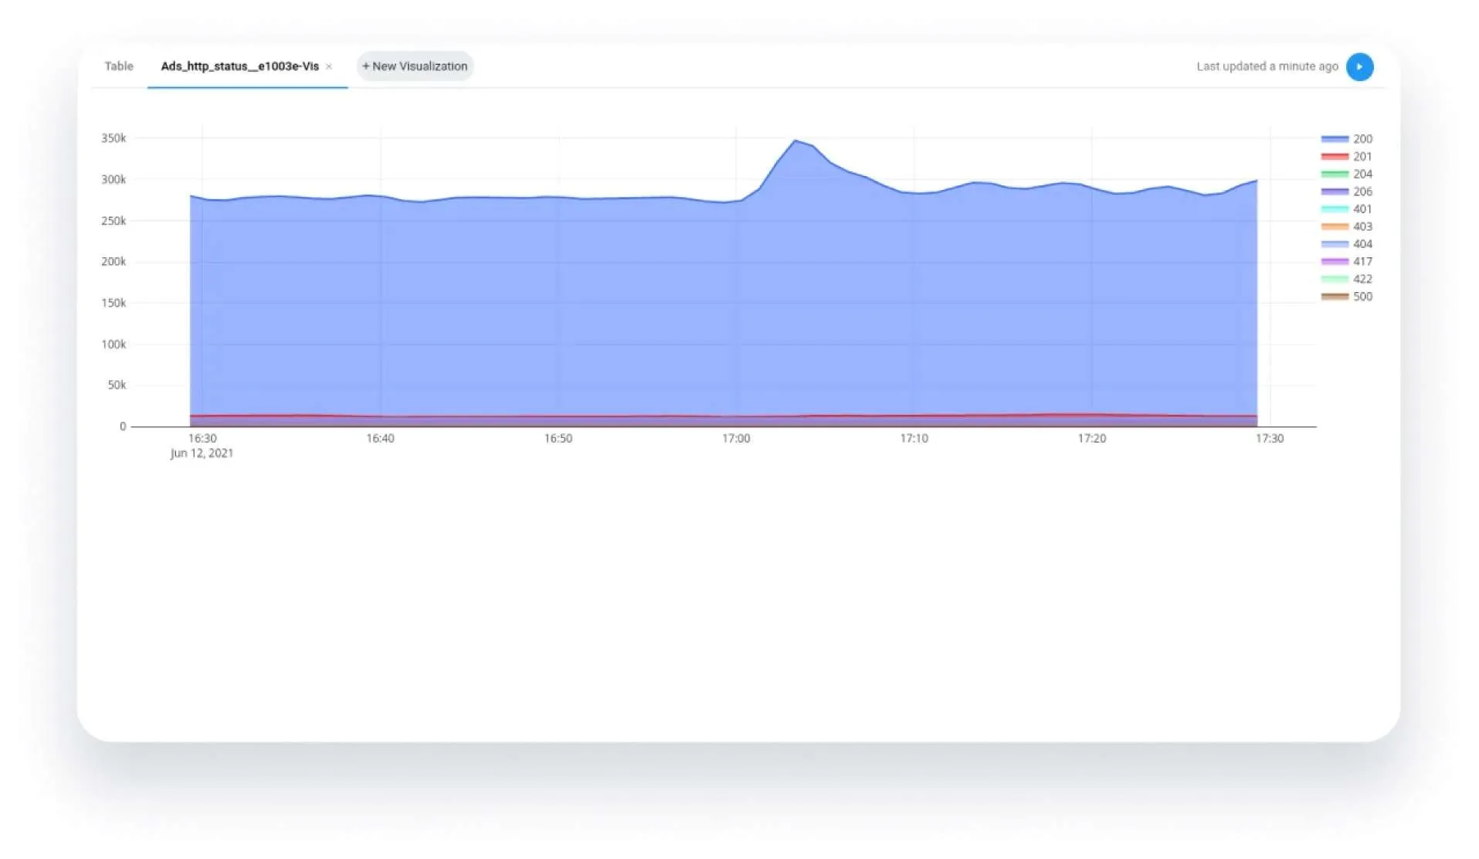The image size is (1479, 859).
Task: Toggle the 404 series in the legend
Action: tap(1347, 244)
